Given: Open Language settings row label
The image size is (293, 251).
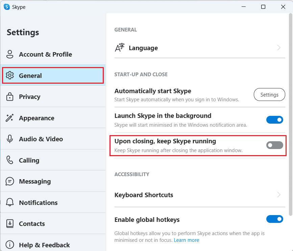Looking at the screenshot, I should point(143,48).
